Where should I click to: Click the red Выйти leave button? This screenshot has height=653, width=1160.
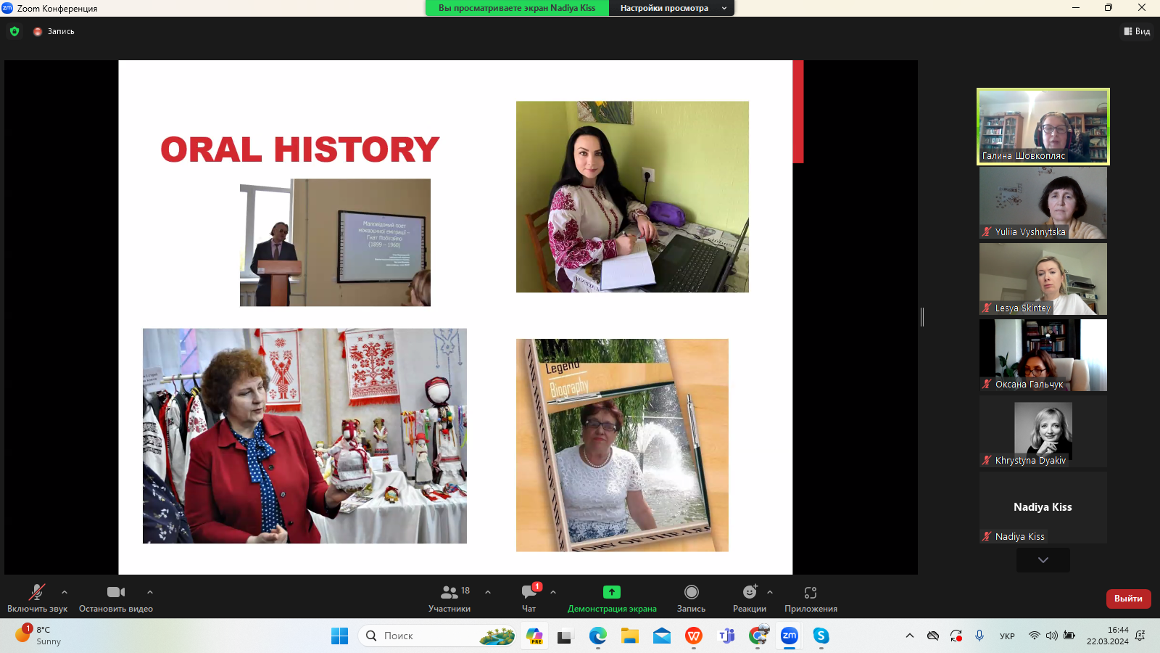pos(1128,599)
